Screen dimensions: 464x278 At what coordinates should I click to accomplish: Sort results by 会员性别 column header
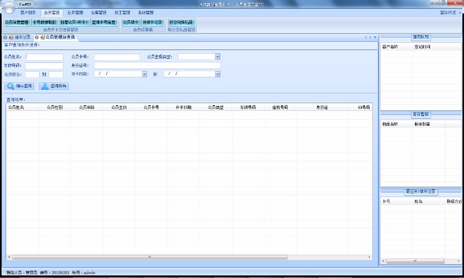[x=55, y=107]
